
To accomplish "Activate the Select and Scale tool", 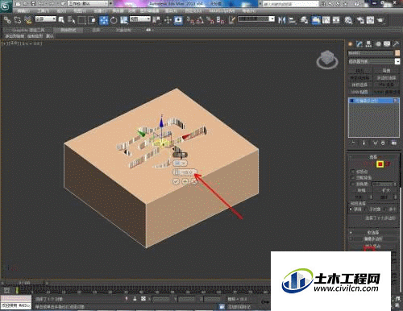I will [x=123, y=20].
